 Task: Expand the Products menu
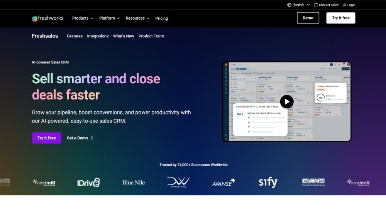click(x=83, y=18)
